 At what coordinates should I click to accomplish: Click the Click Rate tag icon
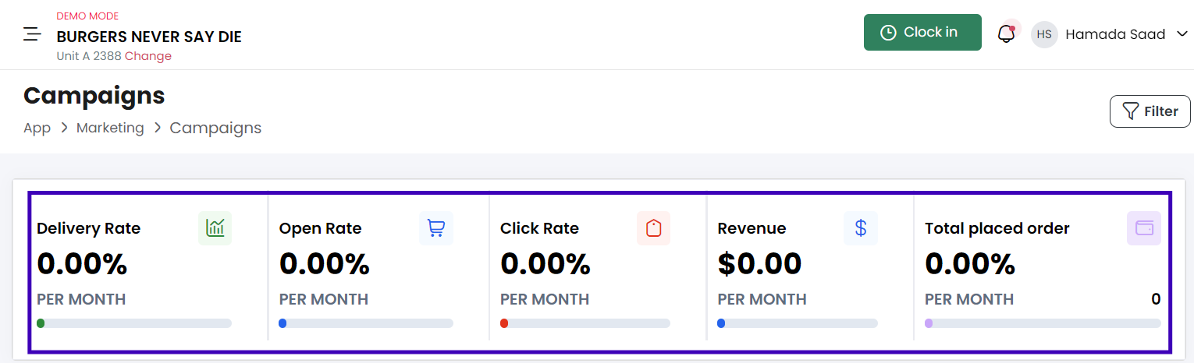(654, 228)
